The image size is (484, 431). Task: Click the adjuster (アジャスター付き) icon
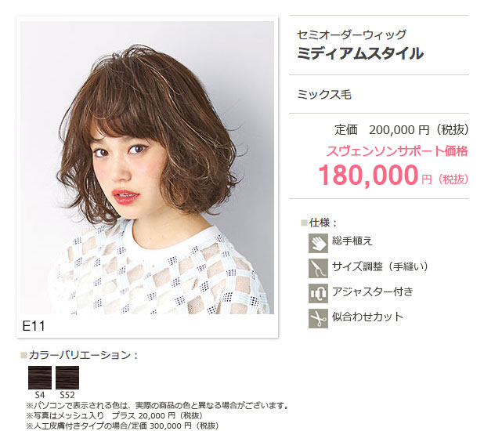point(318,293)
